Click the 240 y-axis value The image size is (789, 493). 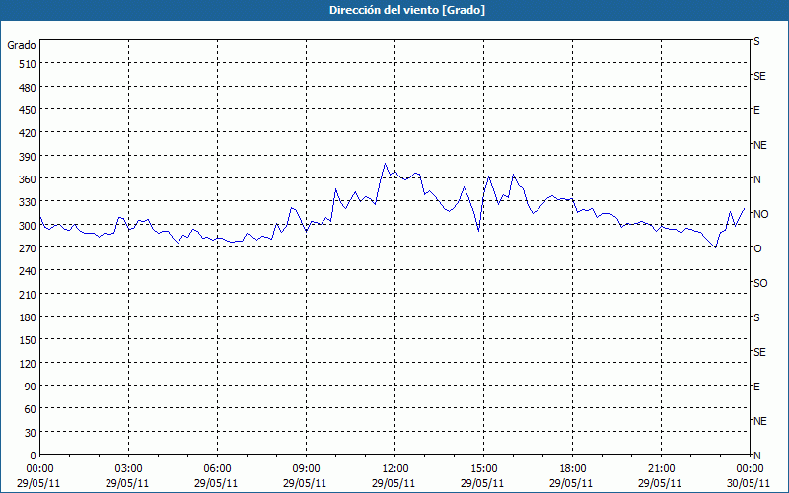(29, 271)
